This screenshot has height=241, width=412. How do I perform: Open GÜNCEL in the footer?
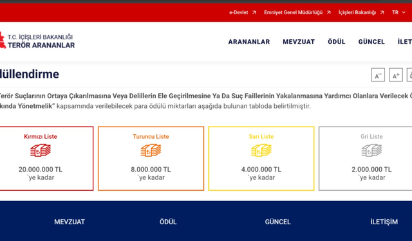pyautogui.click(x=277, y=222)
